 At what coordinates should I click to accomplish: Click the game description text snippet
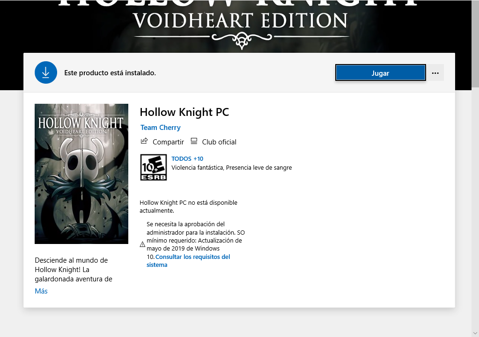click(x=74, y=270)
